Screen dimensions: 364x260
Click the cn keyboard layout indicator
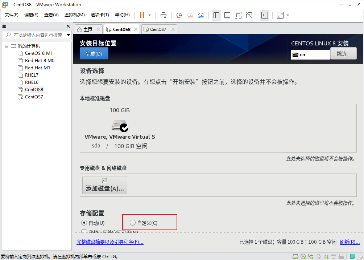[x=311, y=55]
